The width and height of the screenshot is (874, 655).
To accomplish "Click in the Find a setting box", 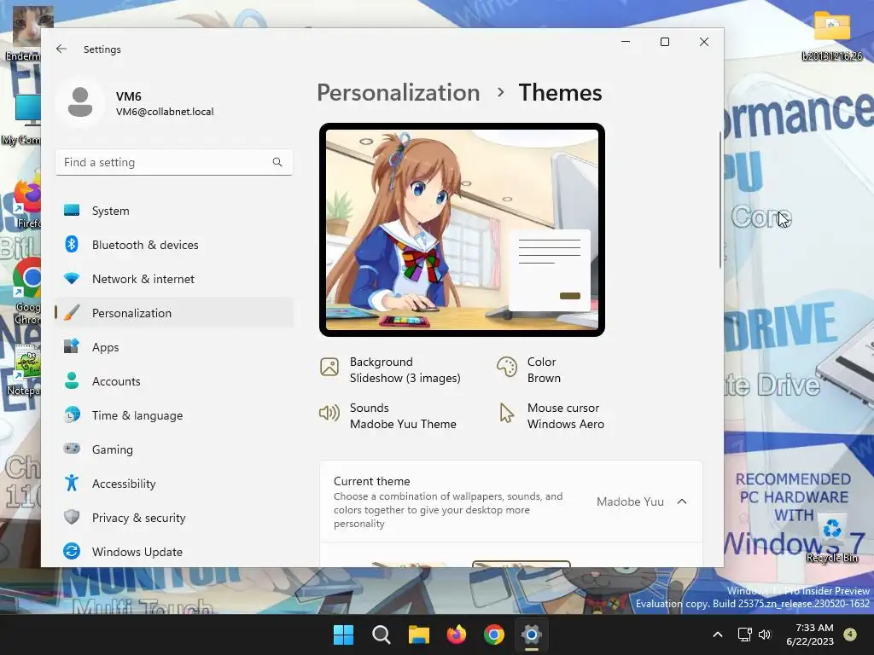I will (x=174, y=162).
